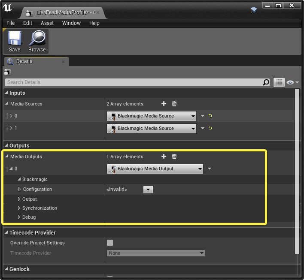304x280 pixels.
Task: Click the 'Override Project Settings' label
Action: point(37,243)
